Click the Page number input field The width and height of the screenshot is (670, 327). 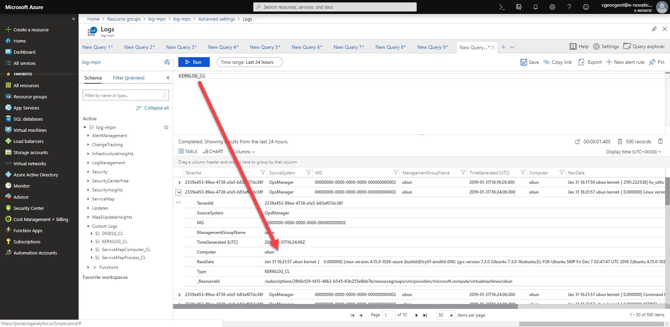388,315
